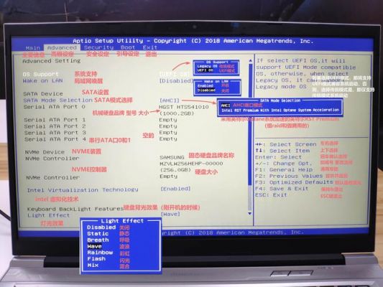The width and height of the screenshot is (383, 287).
Task: Toggle Wake on LAN [Disabled] value
Action: point(176,80)
